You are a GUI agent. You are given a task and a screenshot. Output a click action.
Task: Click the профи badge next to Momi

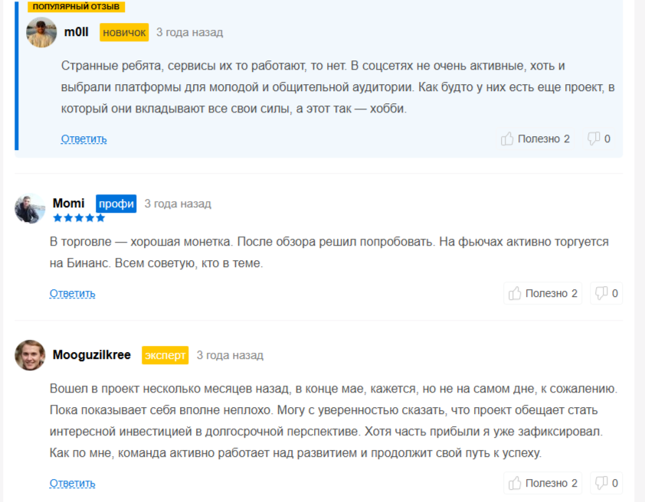click(x=116, y=204)
